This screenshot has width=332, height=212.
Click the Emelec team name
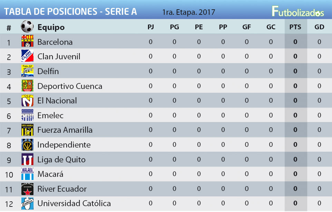[50, 115]
